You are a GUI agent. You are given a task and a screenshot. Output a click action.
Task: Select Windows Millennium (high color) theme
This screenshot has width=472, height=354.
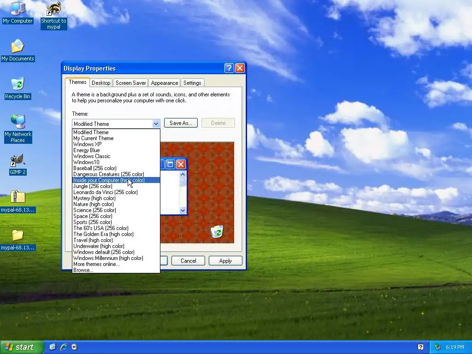coord(116,258)
